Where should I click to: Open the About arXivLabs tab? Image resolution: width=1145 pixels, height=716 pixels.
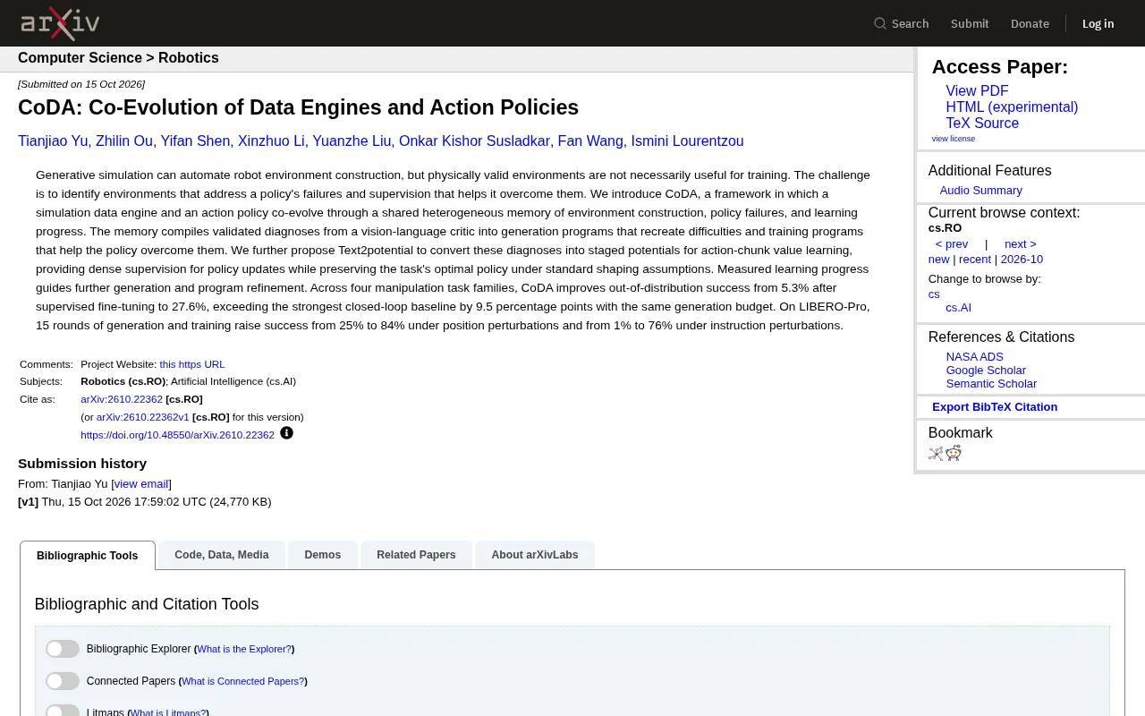[x=535, y=555]
